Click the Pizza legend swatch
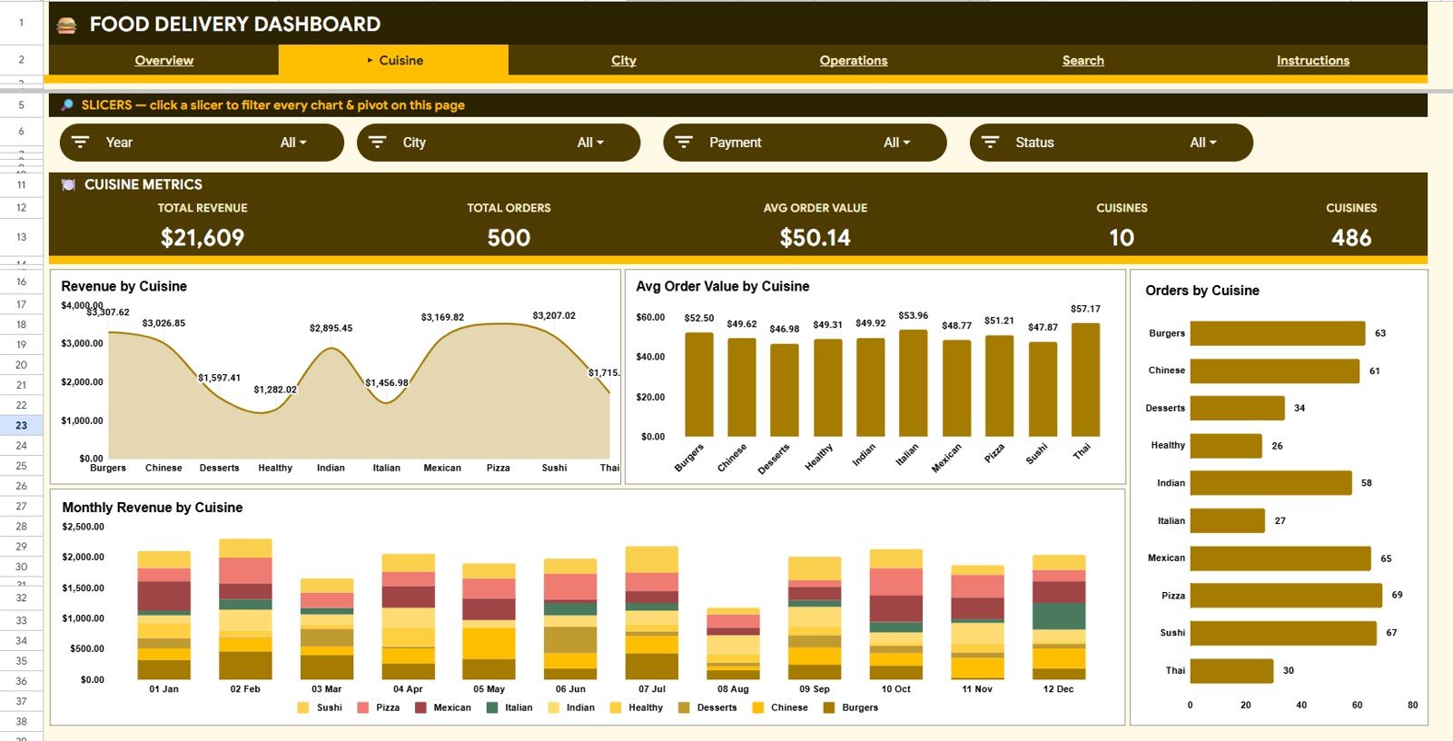This screenshot has height=741, width=1453. tap(363, 707)
